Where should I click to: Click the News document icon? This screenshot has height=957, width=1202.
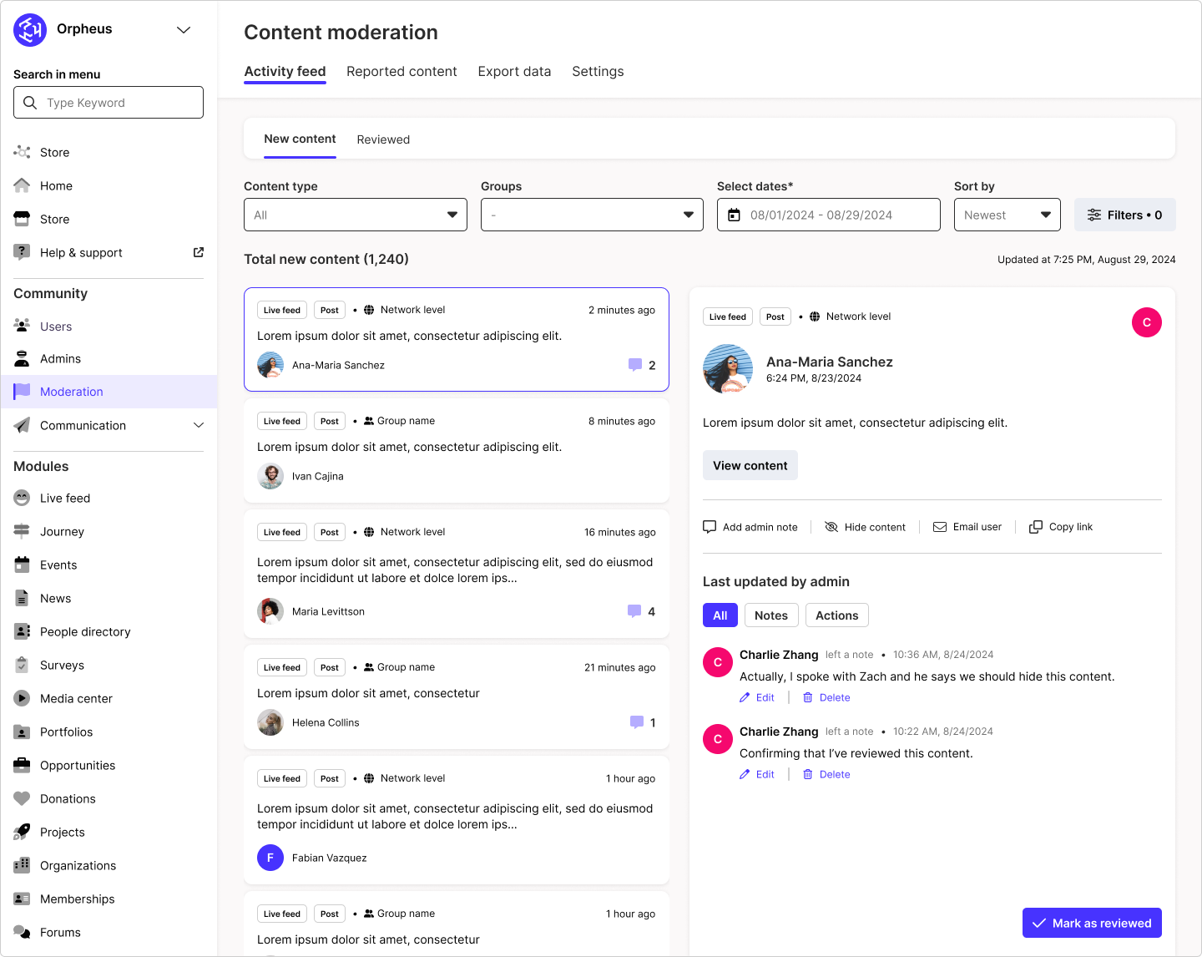[22, 598]
